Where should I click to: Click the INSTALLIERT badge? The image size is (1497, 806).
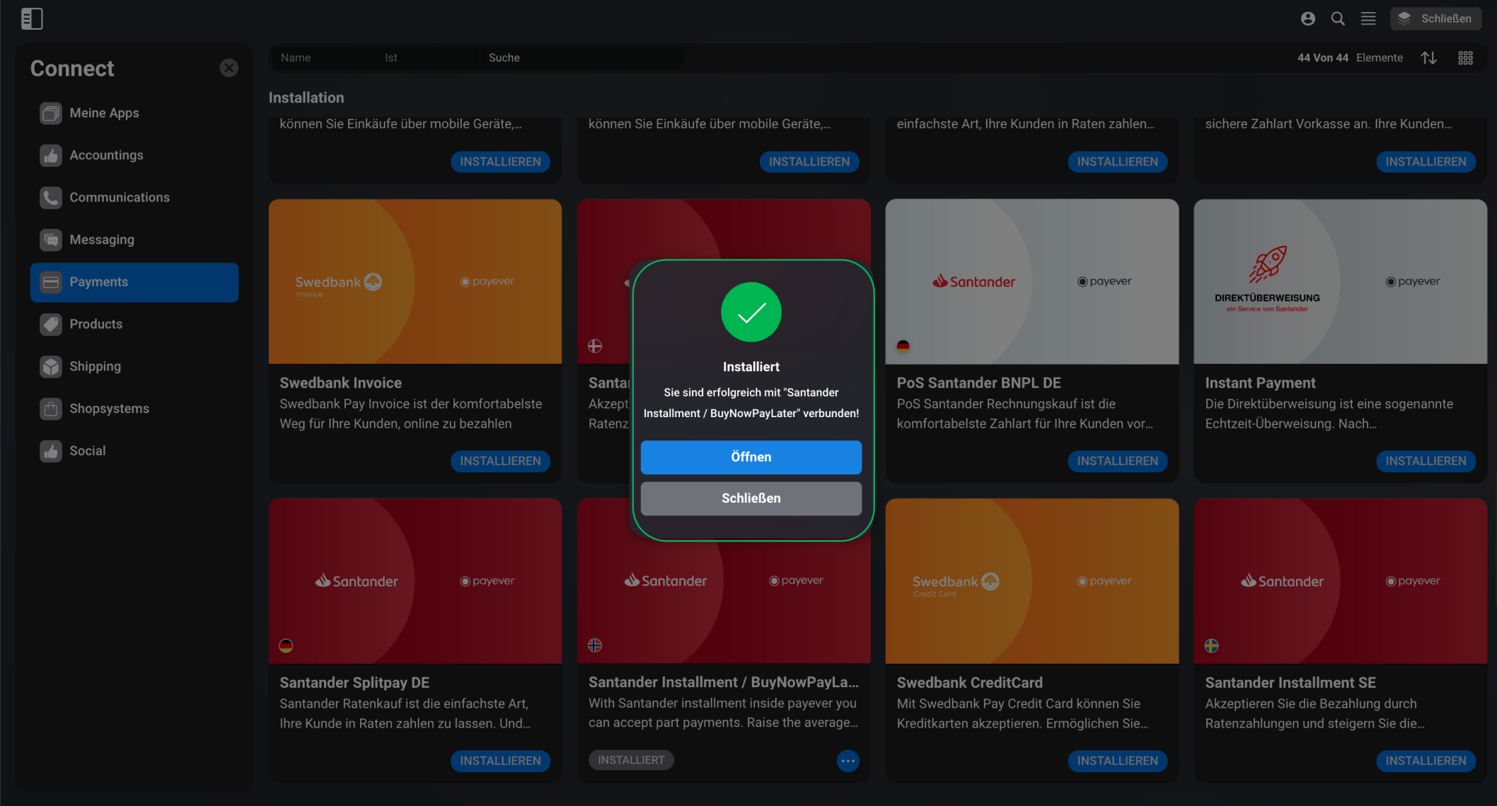631,760
